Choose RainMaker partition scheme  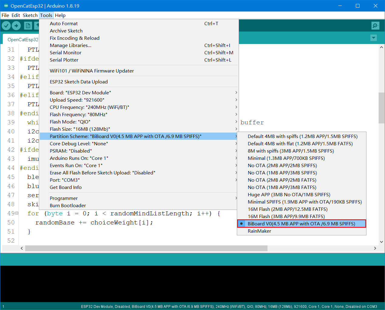(302, 231)
